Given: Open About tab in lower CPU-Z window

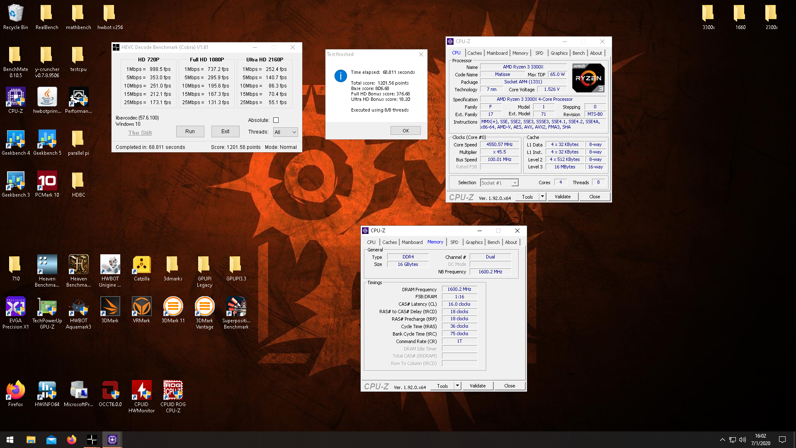Looking at the screenshot, I should [511, 242].
